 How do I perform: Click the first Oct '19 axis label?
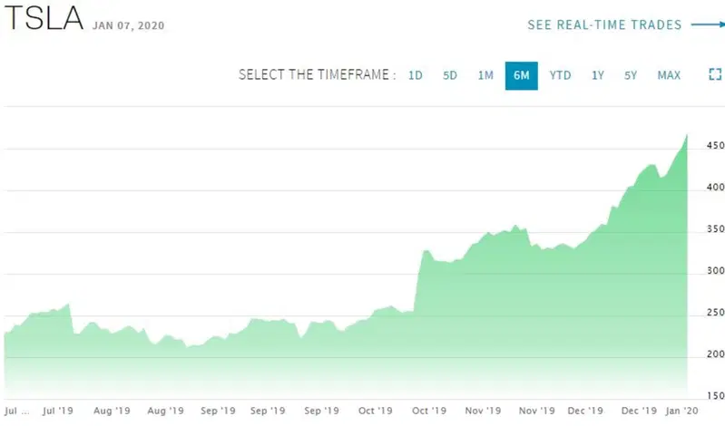point(375,411)
